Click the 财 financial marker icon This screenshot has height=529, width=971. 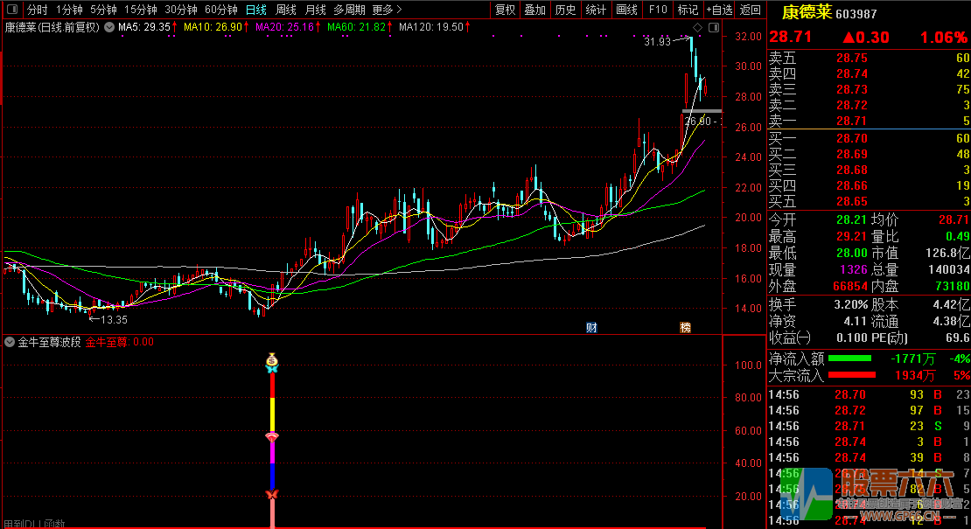pyautogui.click(x=591, y=328)
